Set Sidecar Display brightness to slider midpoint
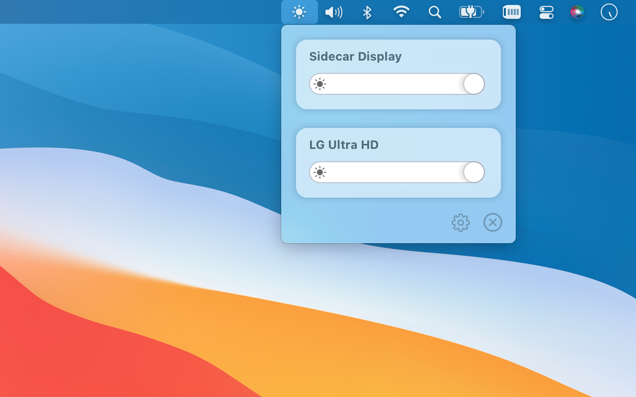Image resolution: width=636 pixels, height=397 pixels. [397, 84]
